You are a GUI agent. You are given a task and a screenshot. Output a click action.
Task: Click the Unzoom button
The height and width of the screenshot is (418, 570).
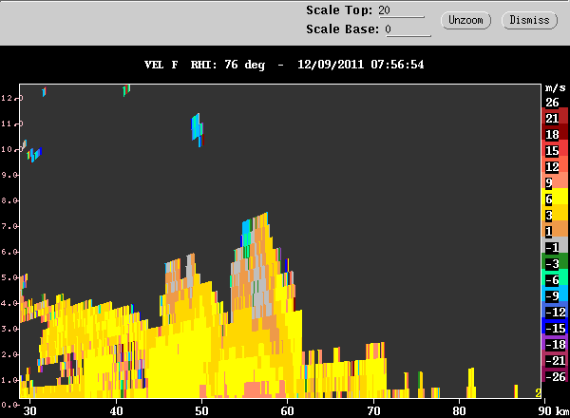click(465, 20)
